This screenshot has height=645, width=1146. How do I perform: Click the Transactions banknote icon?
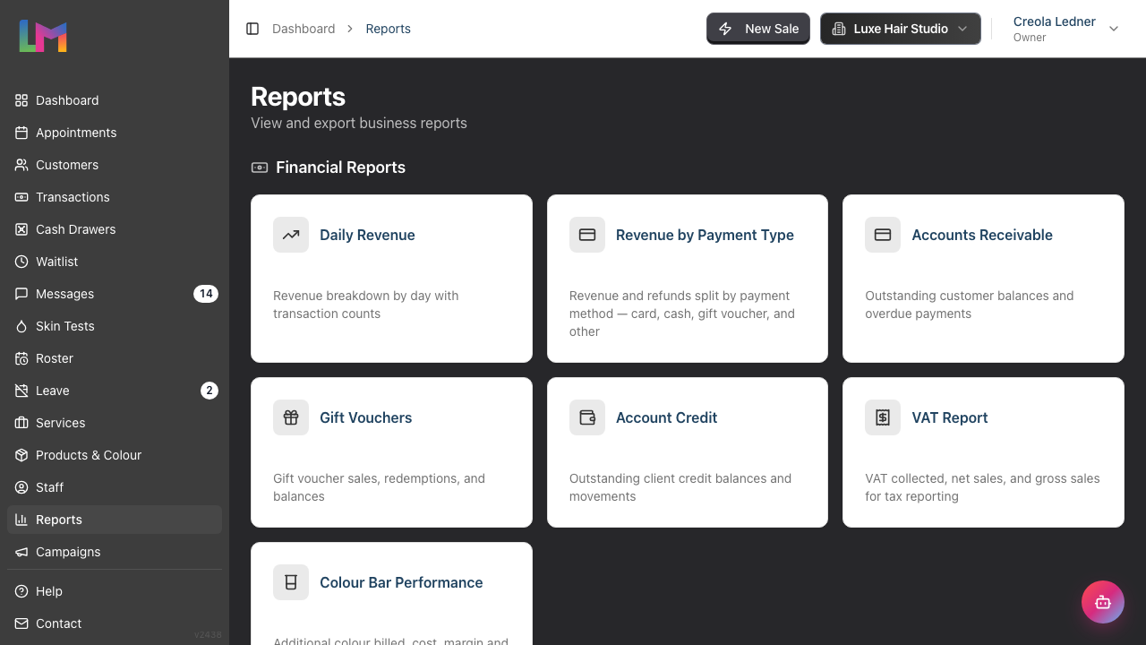21,197
